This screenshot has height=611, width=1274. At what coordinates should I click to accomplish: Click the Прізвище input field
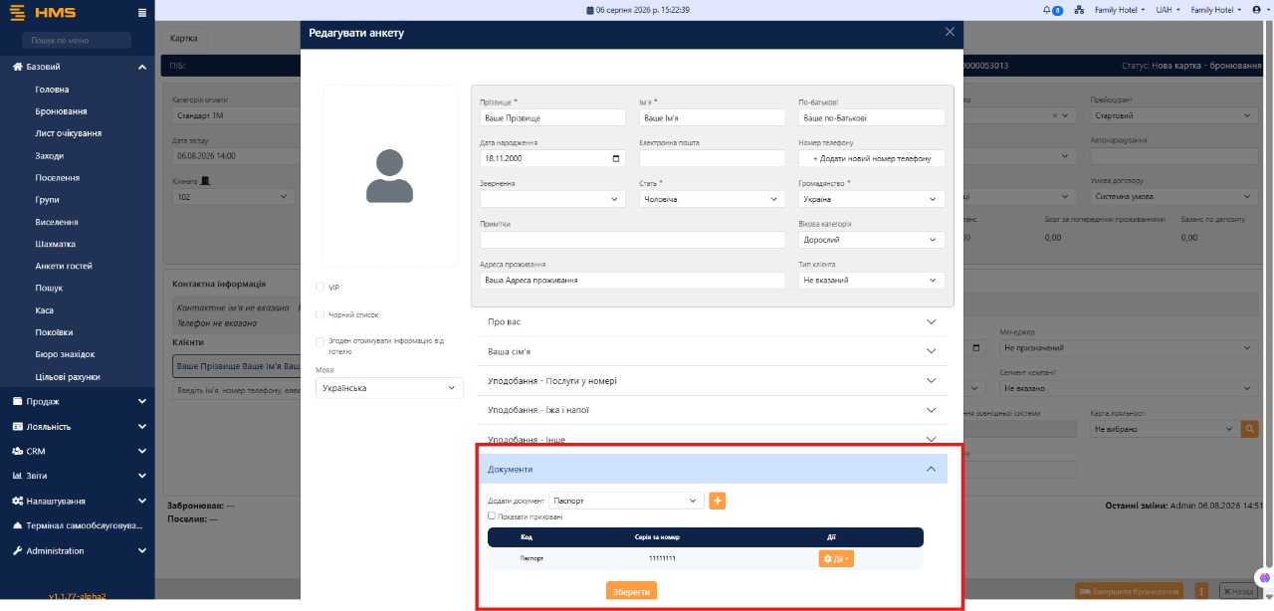[552, 117]
